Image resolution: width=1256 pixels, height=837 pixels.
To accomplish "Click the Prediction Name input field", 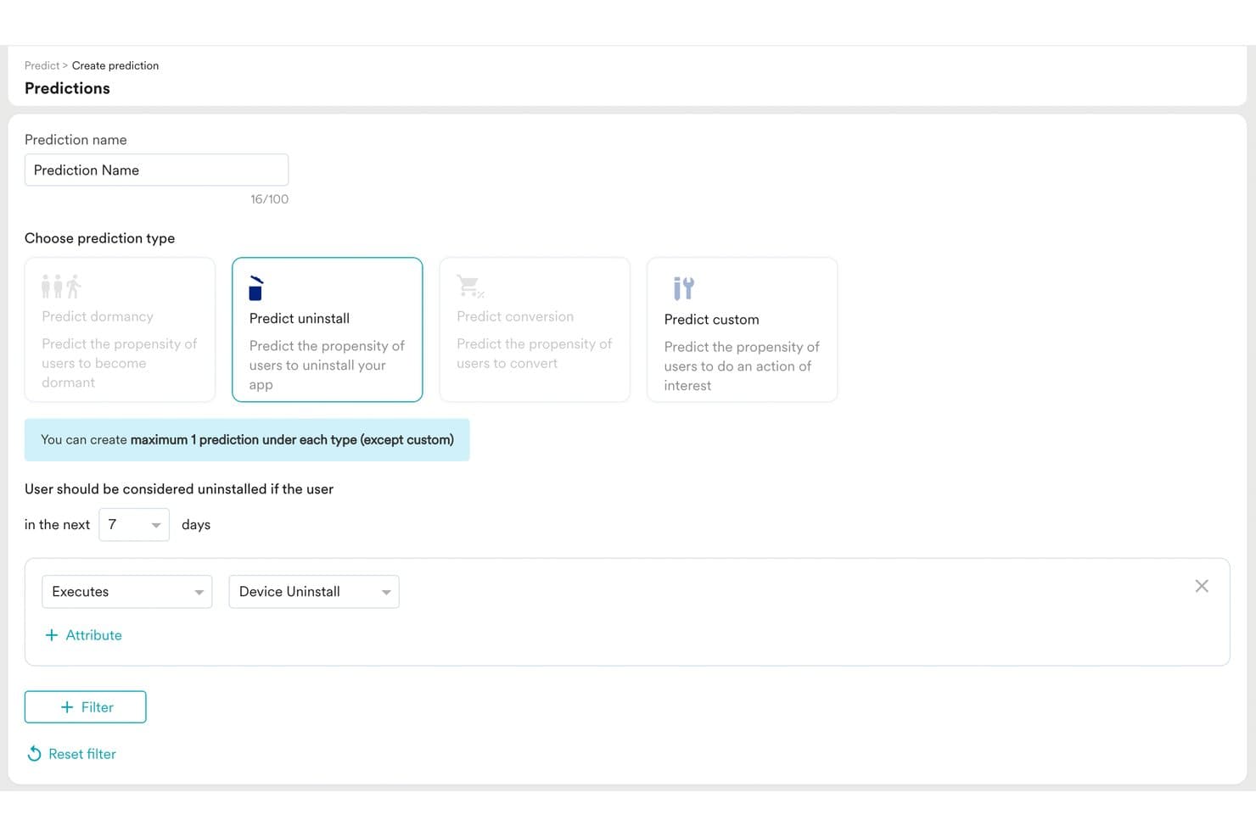I will pos(157,170).
